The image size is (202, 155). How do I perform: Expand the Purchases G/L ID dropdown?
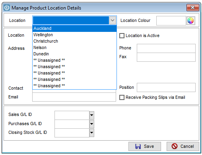coord(91,124)
